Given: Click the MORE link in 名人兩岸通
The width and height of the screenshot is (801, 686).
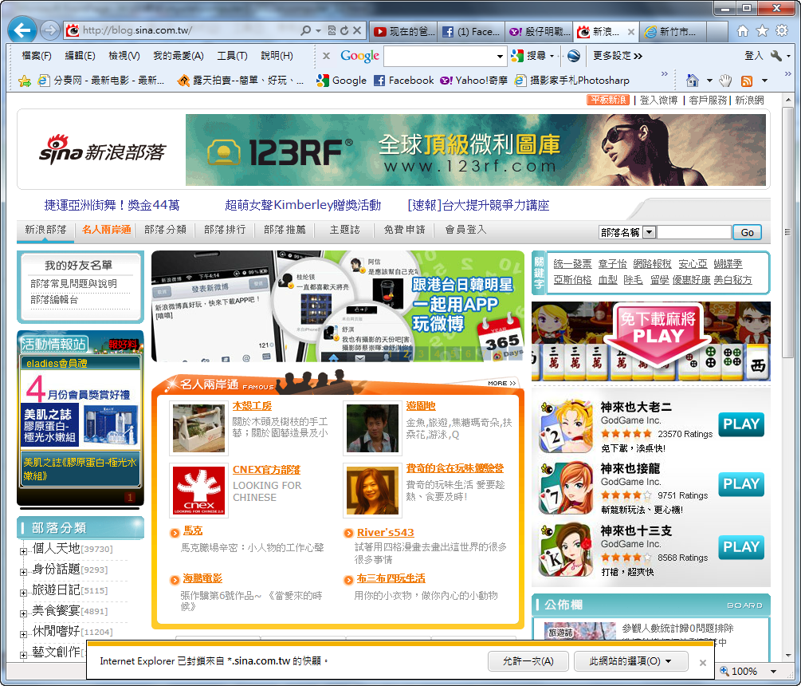Looking at the screenshot, I should click(x=501, y=383).
